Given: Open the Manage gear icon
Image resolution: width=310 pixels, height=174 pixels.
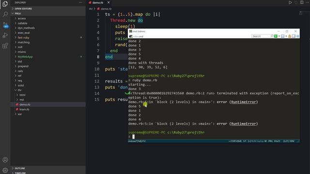Looking at the screenshot, I should 5,170.
